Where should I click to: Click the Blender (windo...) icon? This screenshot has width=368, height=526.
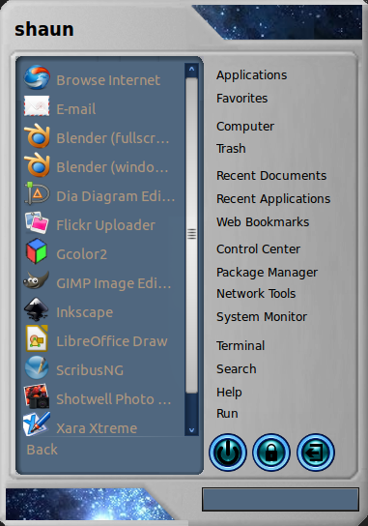[x=37, y=164]
